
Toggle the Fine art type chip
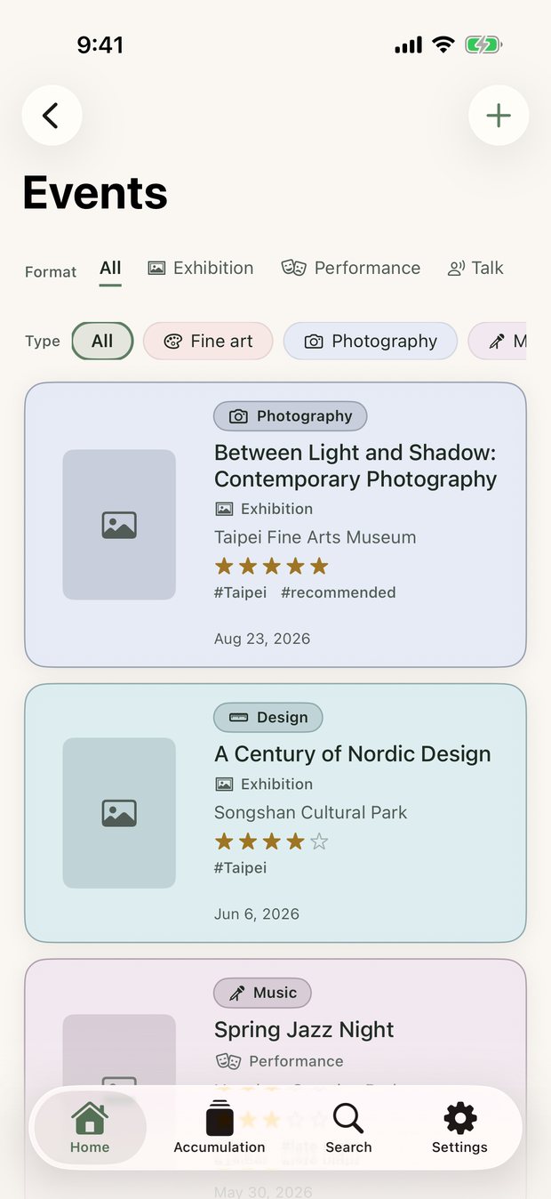(x=208, y=341)
